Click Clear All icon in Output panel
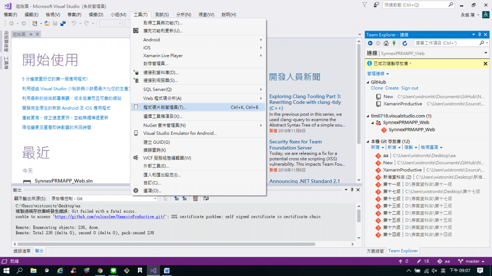Image resolution: width=492 pixels, height=276 pixels. (195, 198)
